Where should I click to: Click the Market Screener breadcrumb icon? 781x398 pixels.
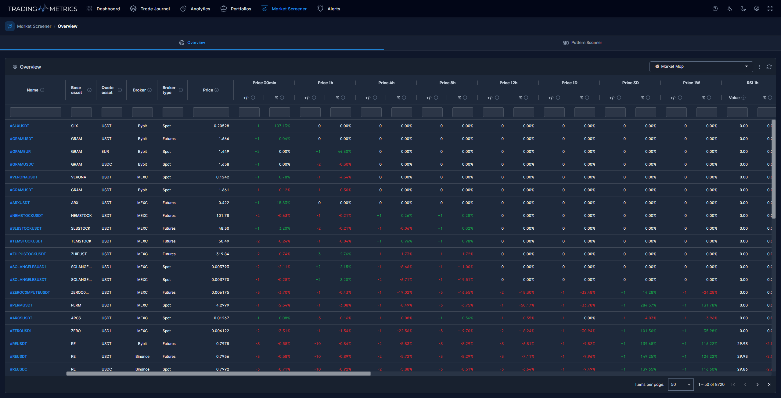[x=10, y=26]
